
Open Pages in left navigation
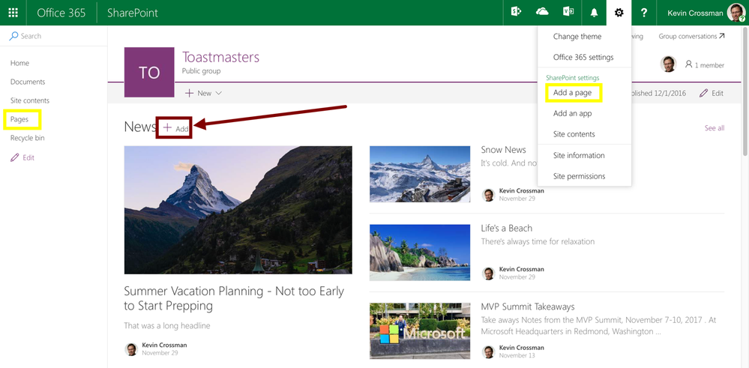[19, 119]
